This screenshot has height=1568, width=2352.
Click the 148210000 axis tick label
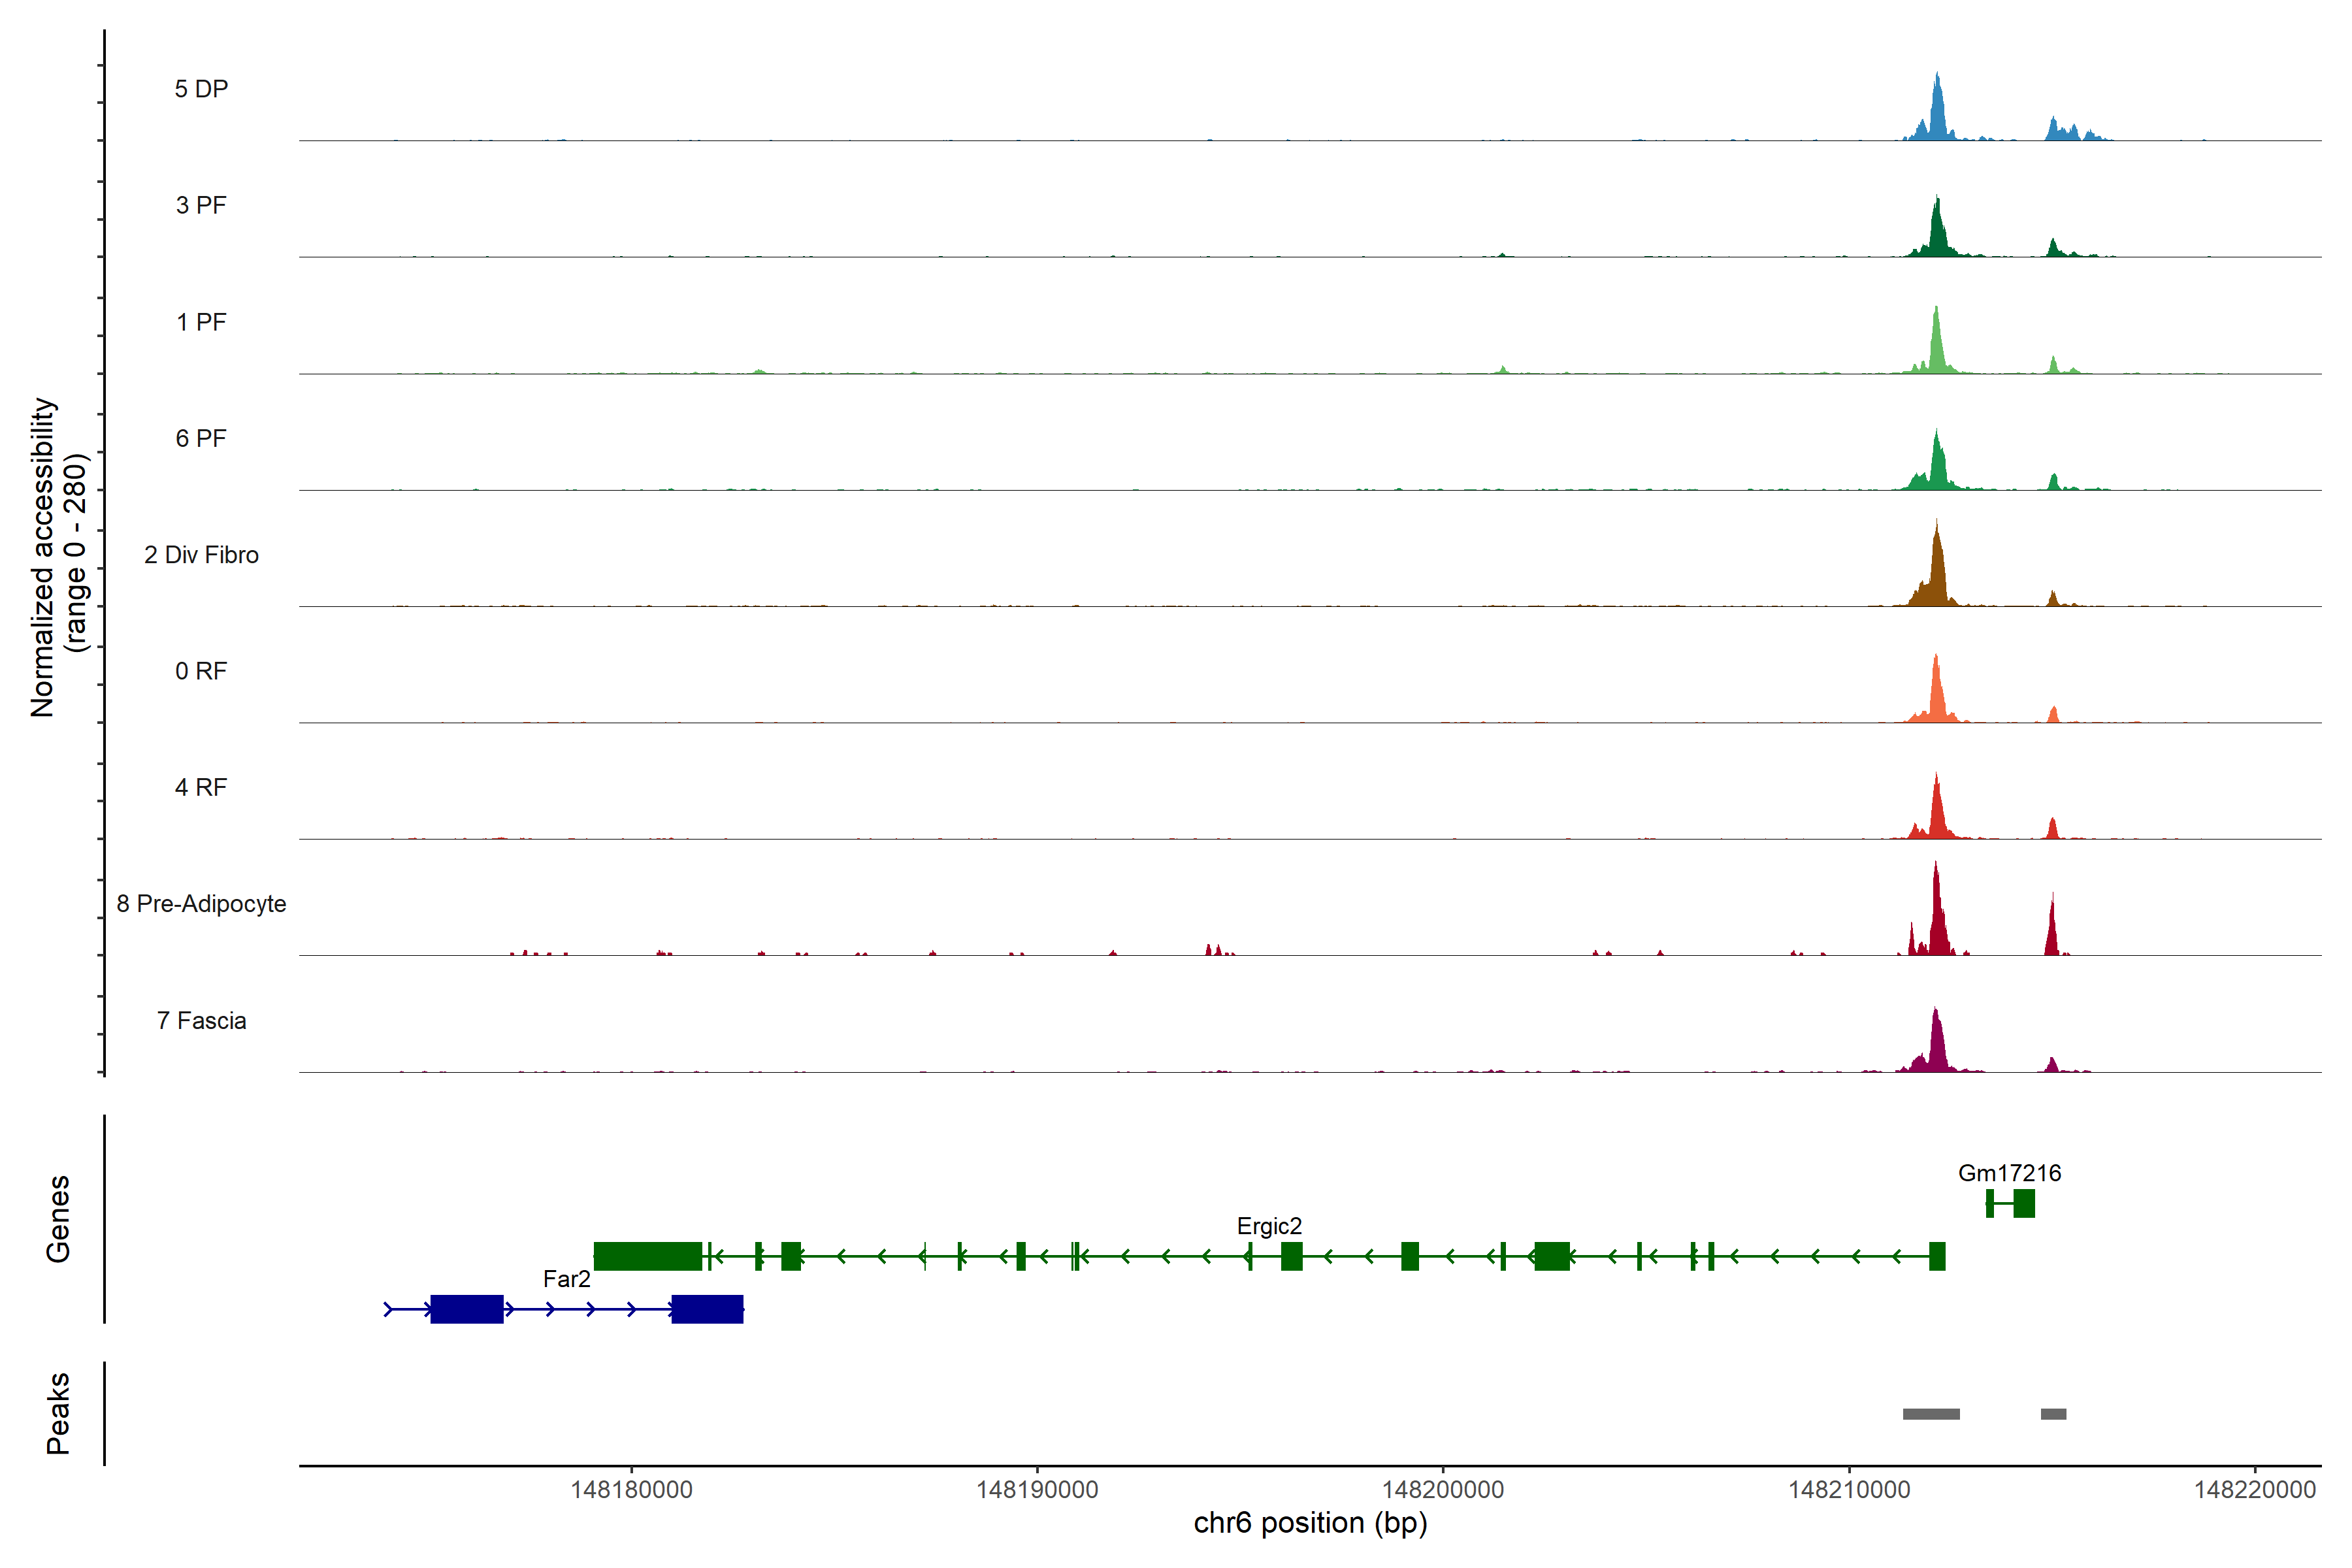point(1849,1490)
